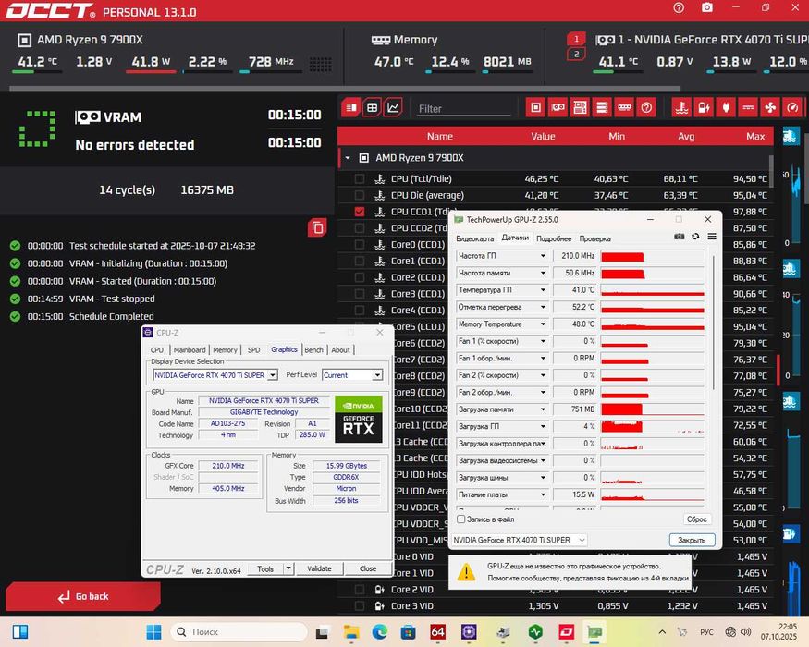The image size is (809, 647).
Task: Uncheck CPU CCD1 graph checkbox
Action: [359, 212]
